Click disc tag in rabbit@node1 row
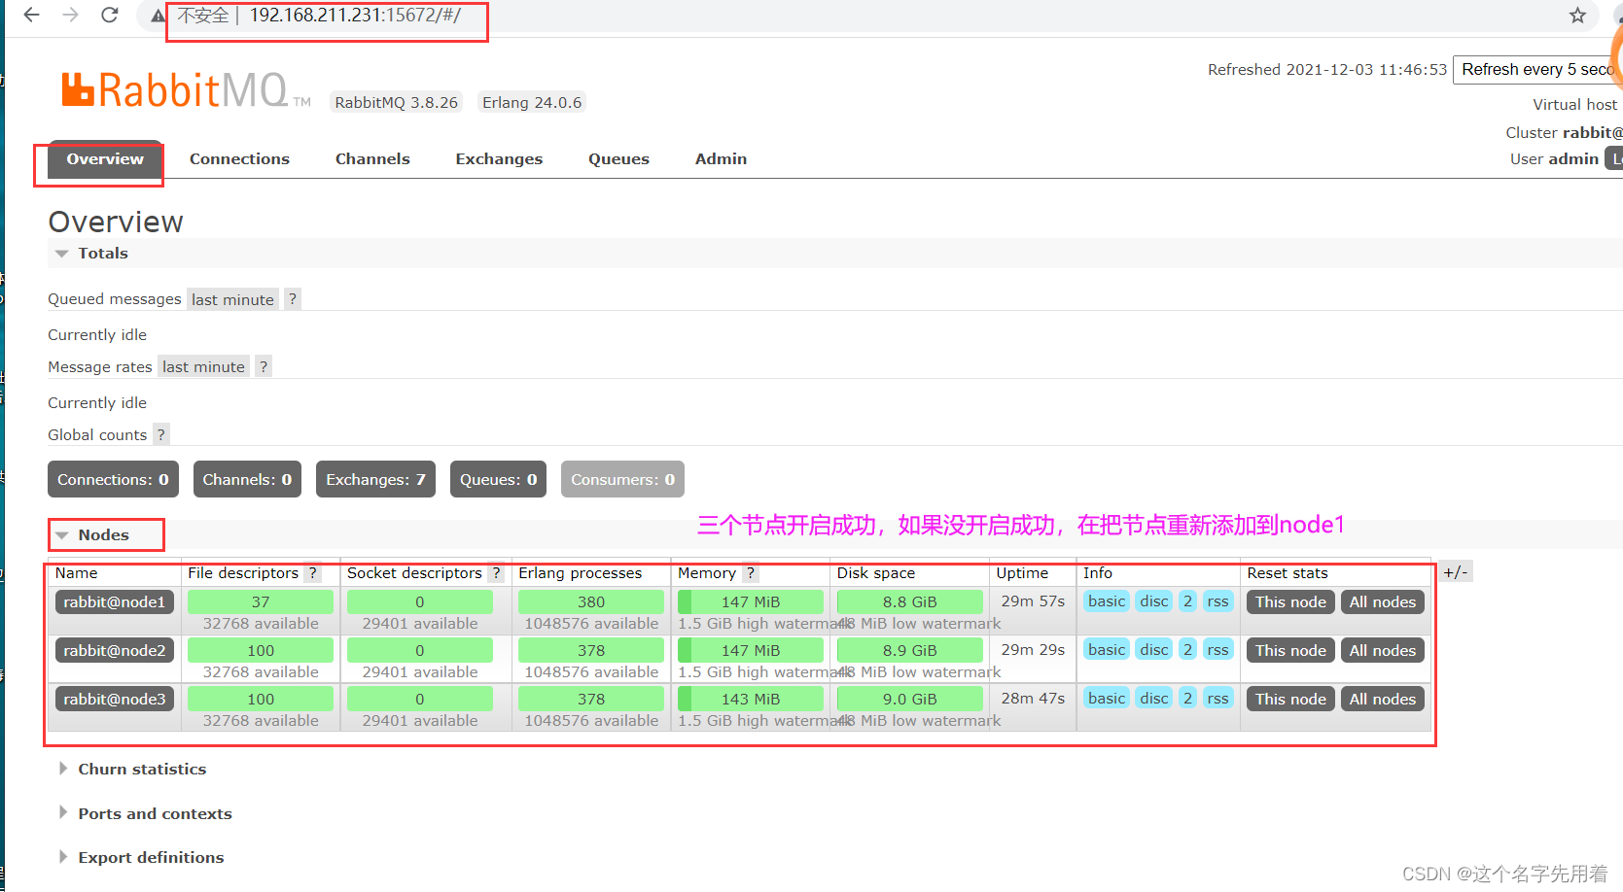1623x892 pixels. click(1154, 601)
